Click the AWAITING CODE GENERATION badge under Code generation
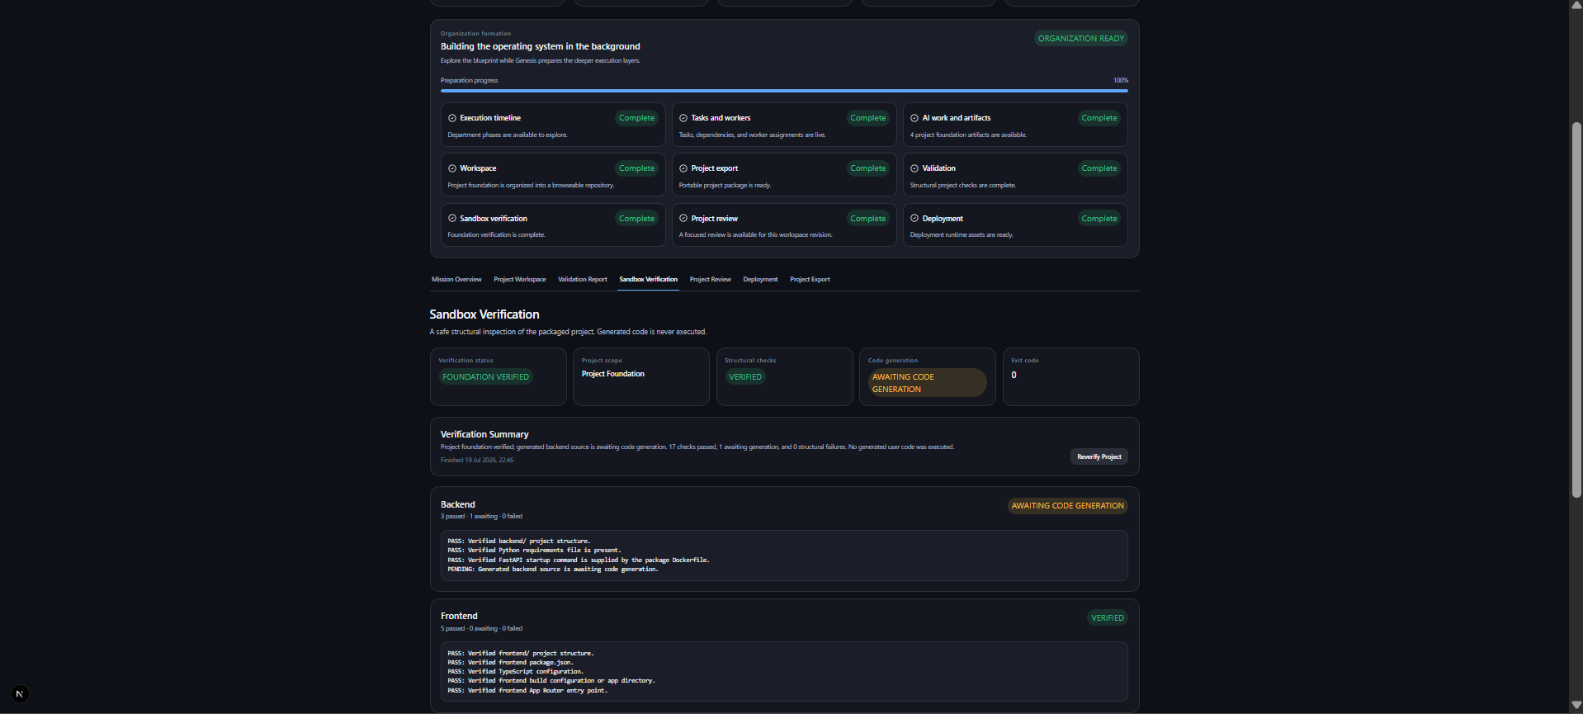 click(x=927, y=383)
